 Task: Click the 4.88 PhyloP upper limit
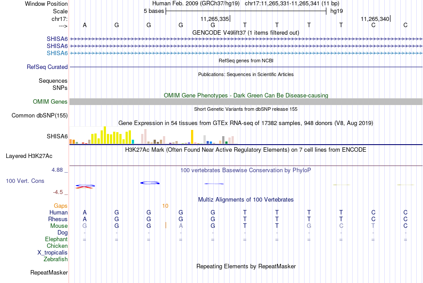[57, 170]
